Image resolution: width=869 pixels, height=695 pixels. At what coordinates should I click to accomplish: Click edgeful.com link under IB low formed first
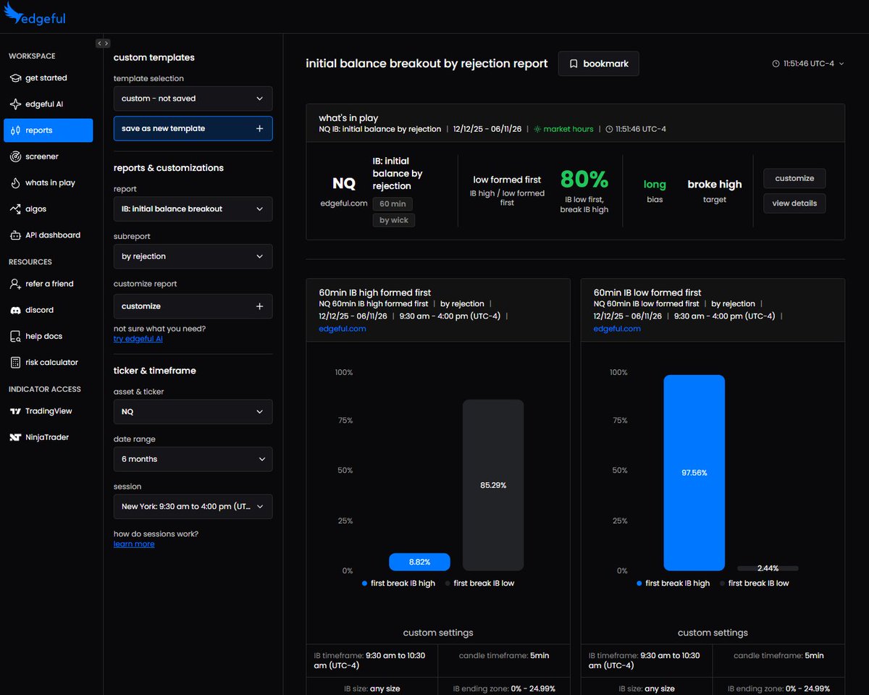tap(617, 329)
